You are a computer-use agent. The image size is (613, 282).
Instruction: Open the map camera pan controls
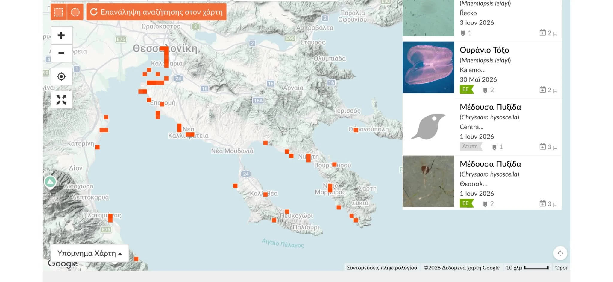pyautogui.click(x=560, y=253)
